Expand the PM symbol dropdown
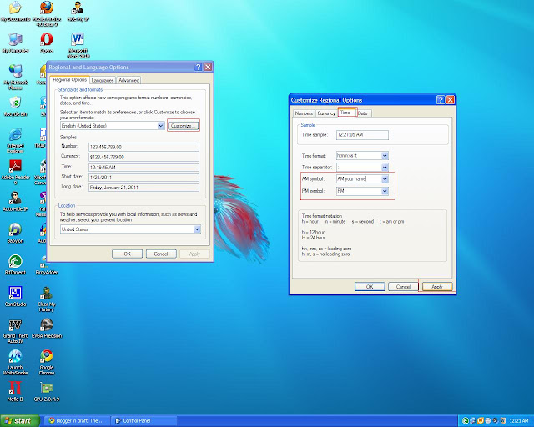The width and height of the screenshot is (534, 427). click(x=385, y=191)
